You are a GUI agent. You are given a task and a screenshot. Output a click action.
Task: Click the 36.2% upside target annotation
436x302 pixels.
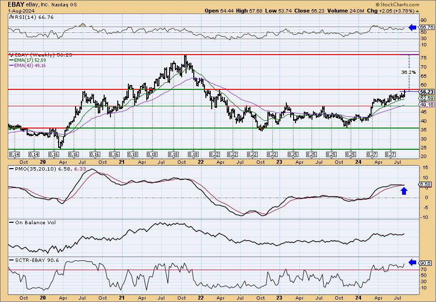(x=408, y=72)
